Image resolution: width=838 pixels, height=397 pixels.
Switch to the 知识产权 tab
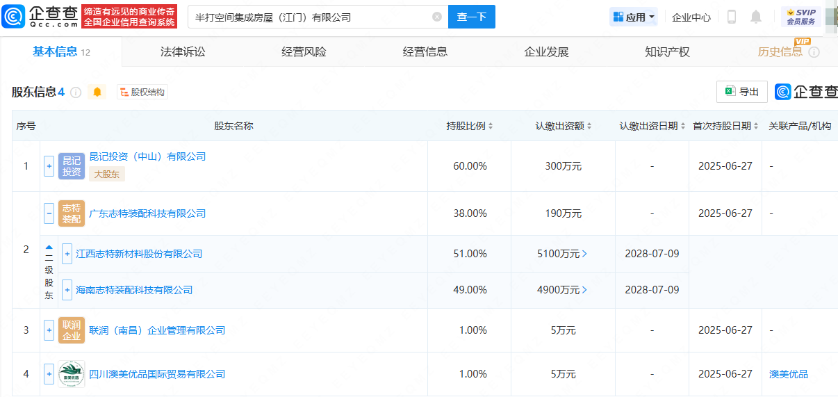(x=667, y=51)
